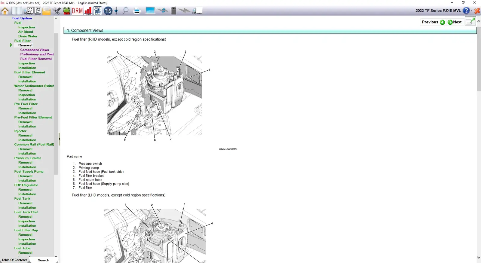The height and width of the screenshot is (263, 481).
Task: Click the green frog icon
Action: (67, 11)
